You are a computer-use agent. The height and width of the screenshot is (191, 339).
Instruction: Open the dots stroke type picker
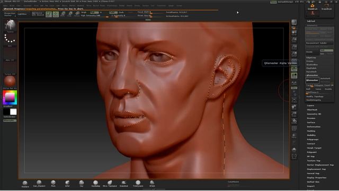click(10, 40)
